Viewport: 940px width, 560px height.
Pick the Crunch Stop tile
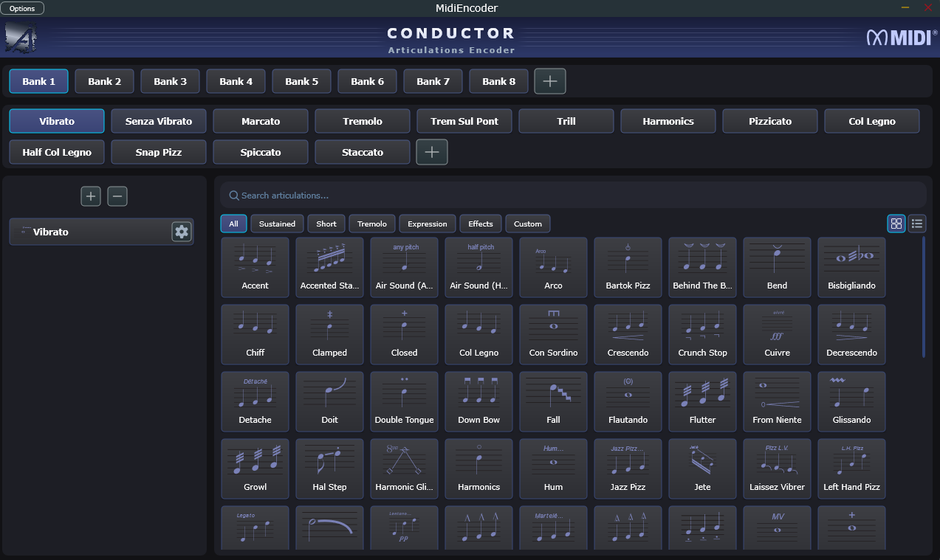click(x=702, y=334)
